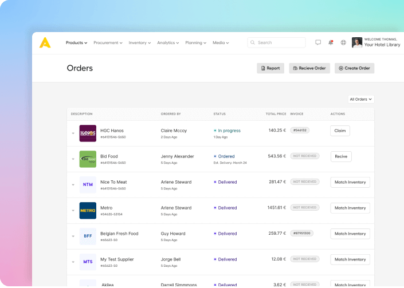Click the yellow A app logo

point(45,43)
